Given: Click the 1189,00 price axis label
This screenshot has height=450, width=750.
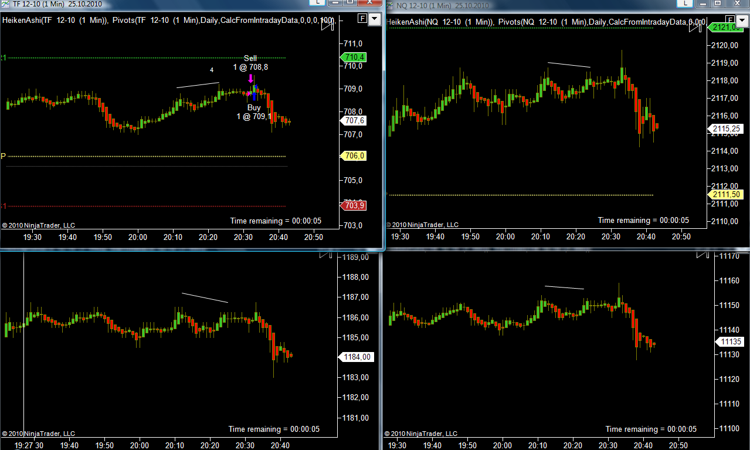Looking at the screenshot, I should coord(356,257).
